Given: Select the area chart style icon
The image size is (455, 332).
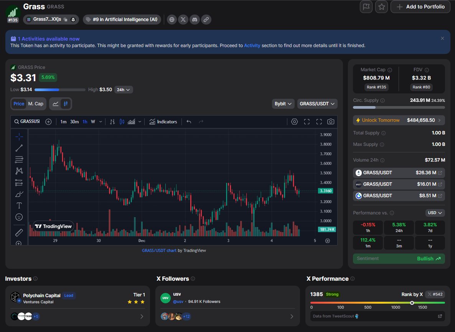Looking at the screenshot, I should pyautogui.click(x=131, y=122).
